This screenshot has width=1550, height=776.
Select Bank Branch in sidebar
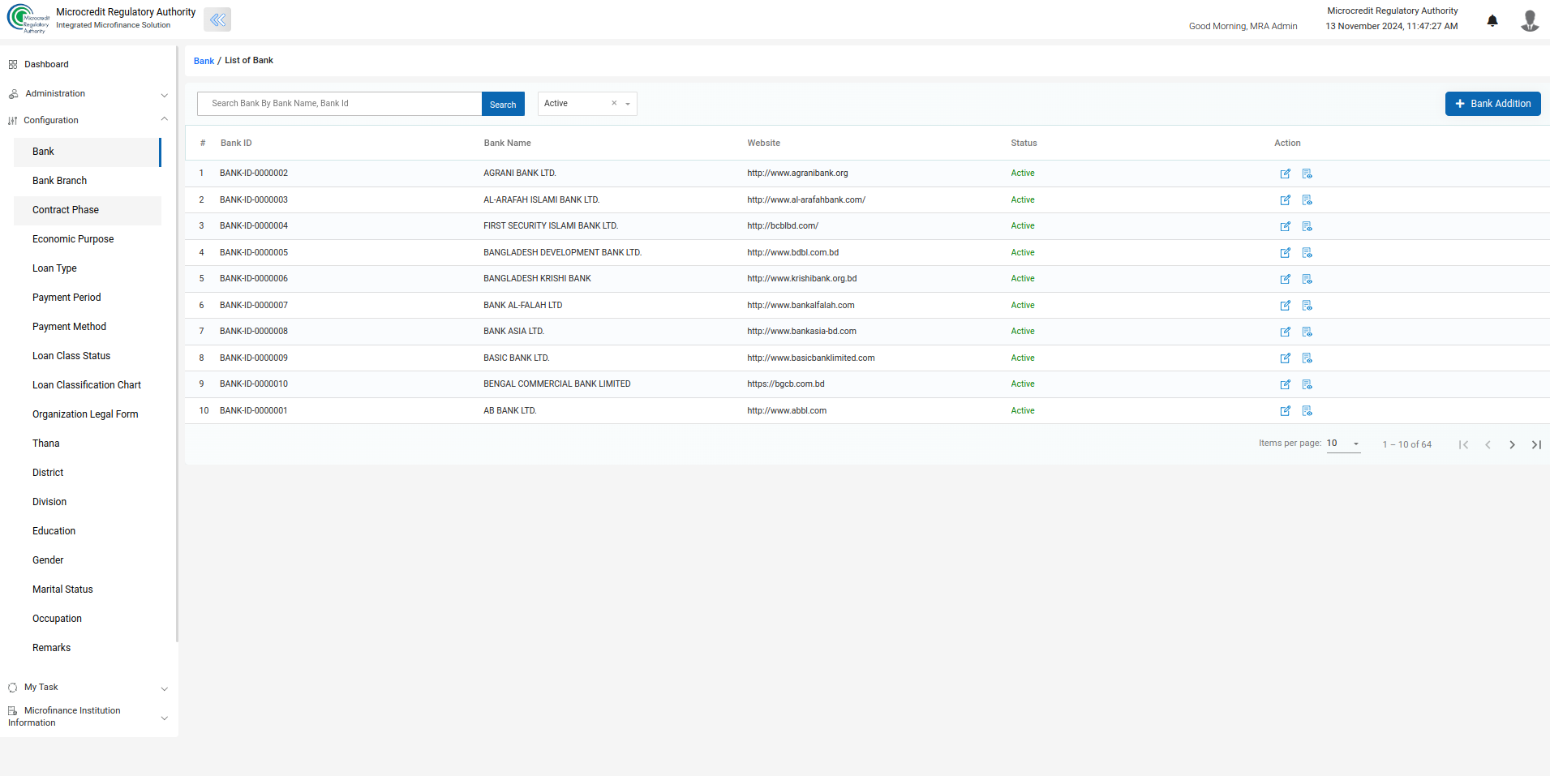88,181
